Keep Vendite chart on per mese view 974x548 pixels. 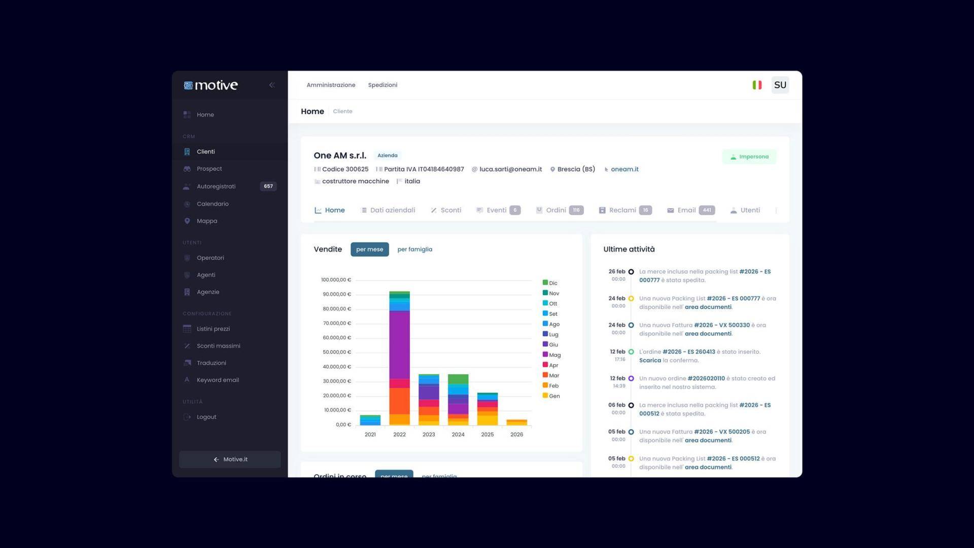coord(369,249)
